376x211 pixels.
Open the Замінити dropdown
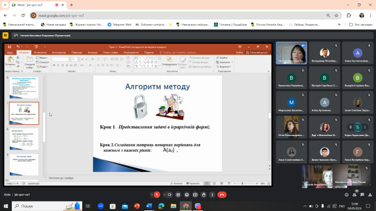(224, 62)
